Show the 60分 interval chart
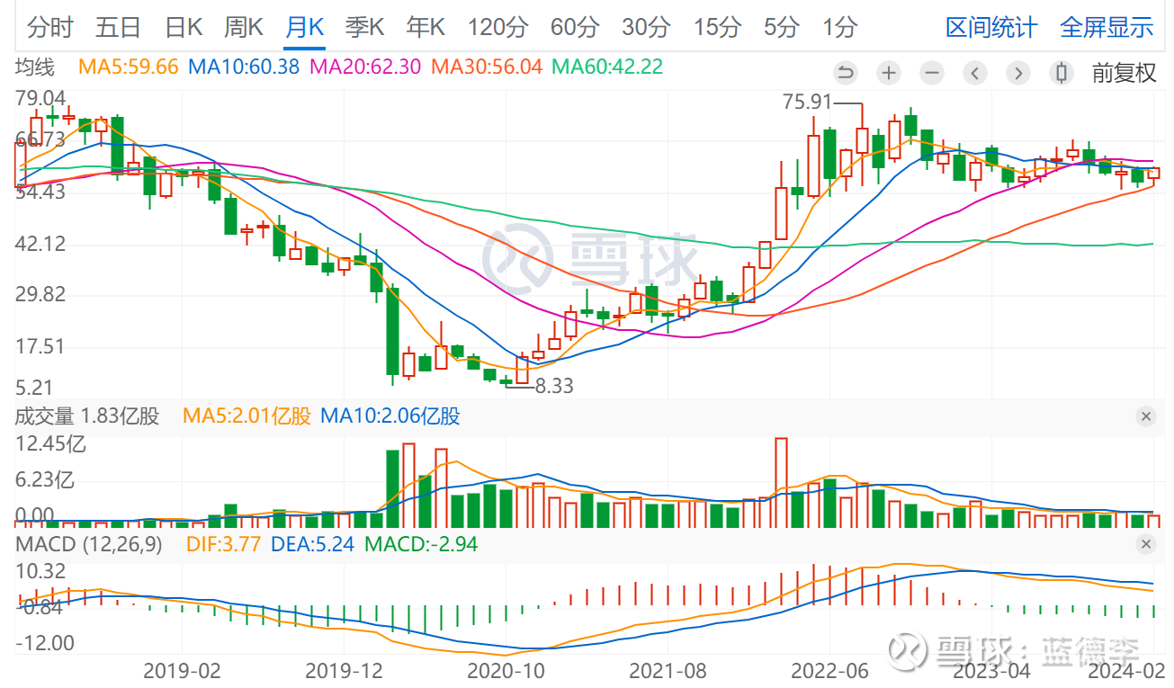 tap(574, 27)
